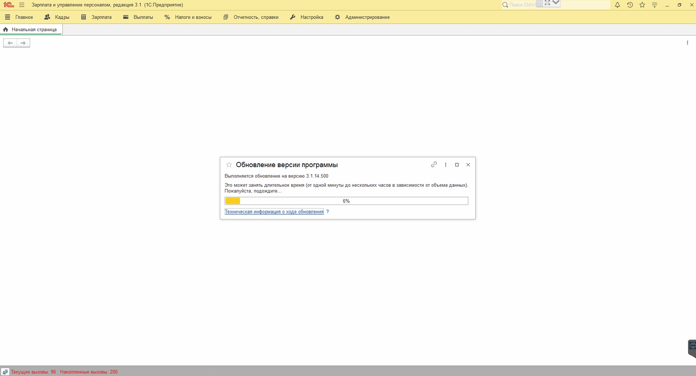This screenshot has height=376, width=696.
Task: Maximize the Обновление версии программы dialog
Action: tap(457, 165)
